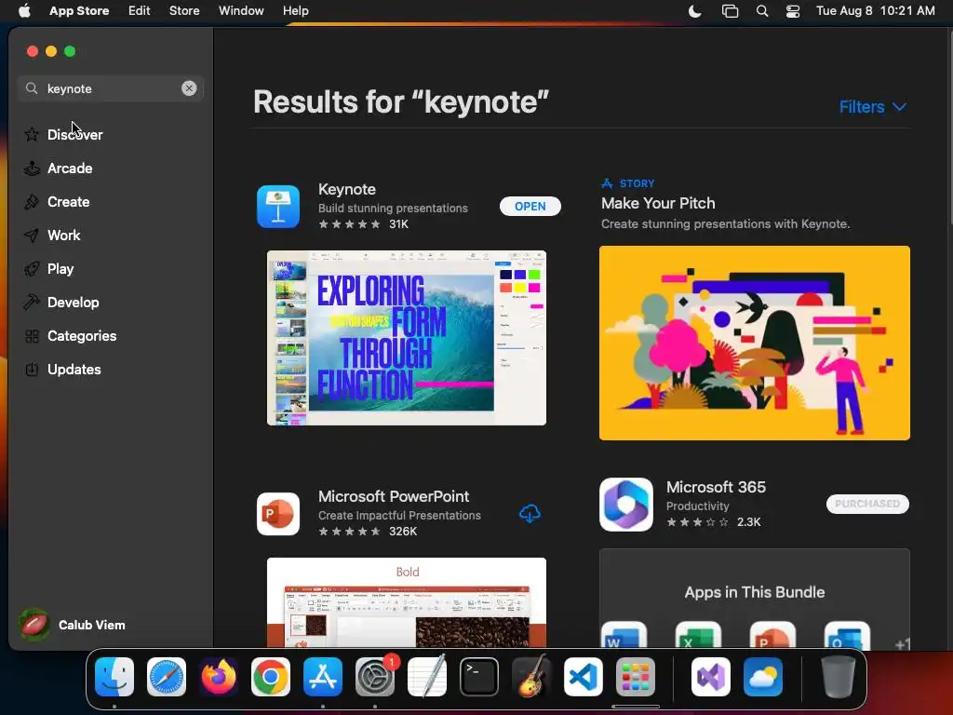Open TextEdit from the Dock
953x715 pixels.
pyautogui.click(x=427, y=677)
